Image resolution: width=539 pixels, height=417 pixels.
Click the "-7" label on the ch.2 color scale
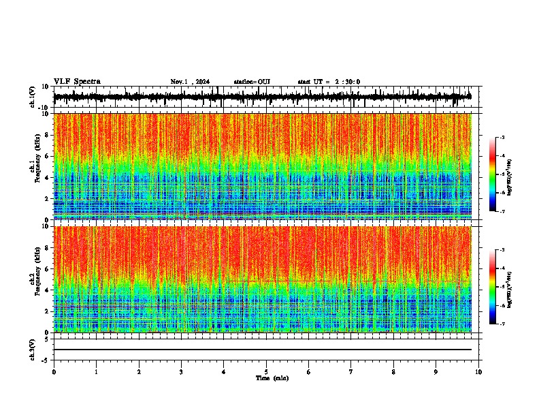coord(502,324)
